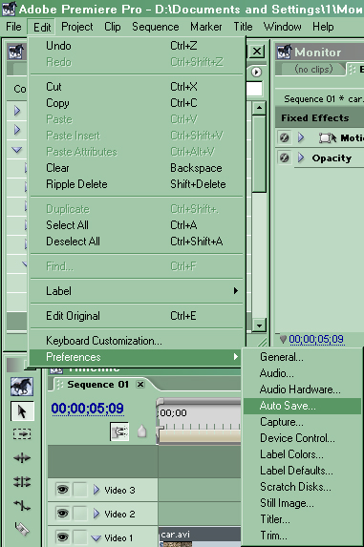Select the Rate Stretch tool
Viewport: 364px width, 547px height.
pos(22,505)
